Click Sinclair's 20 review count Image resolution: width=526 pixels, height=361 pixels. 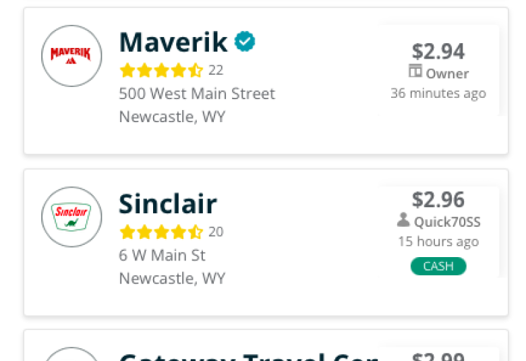216,232
